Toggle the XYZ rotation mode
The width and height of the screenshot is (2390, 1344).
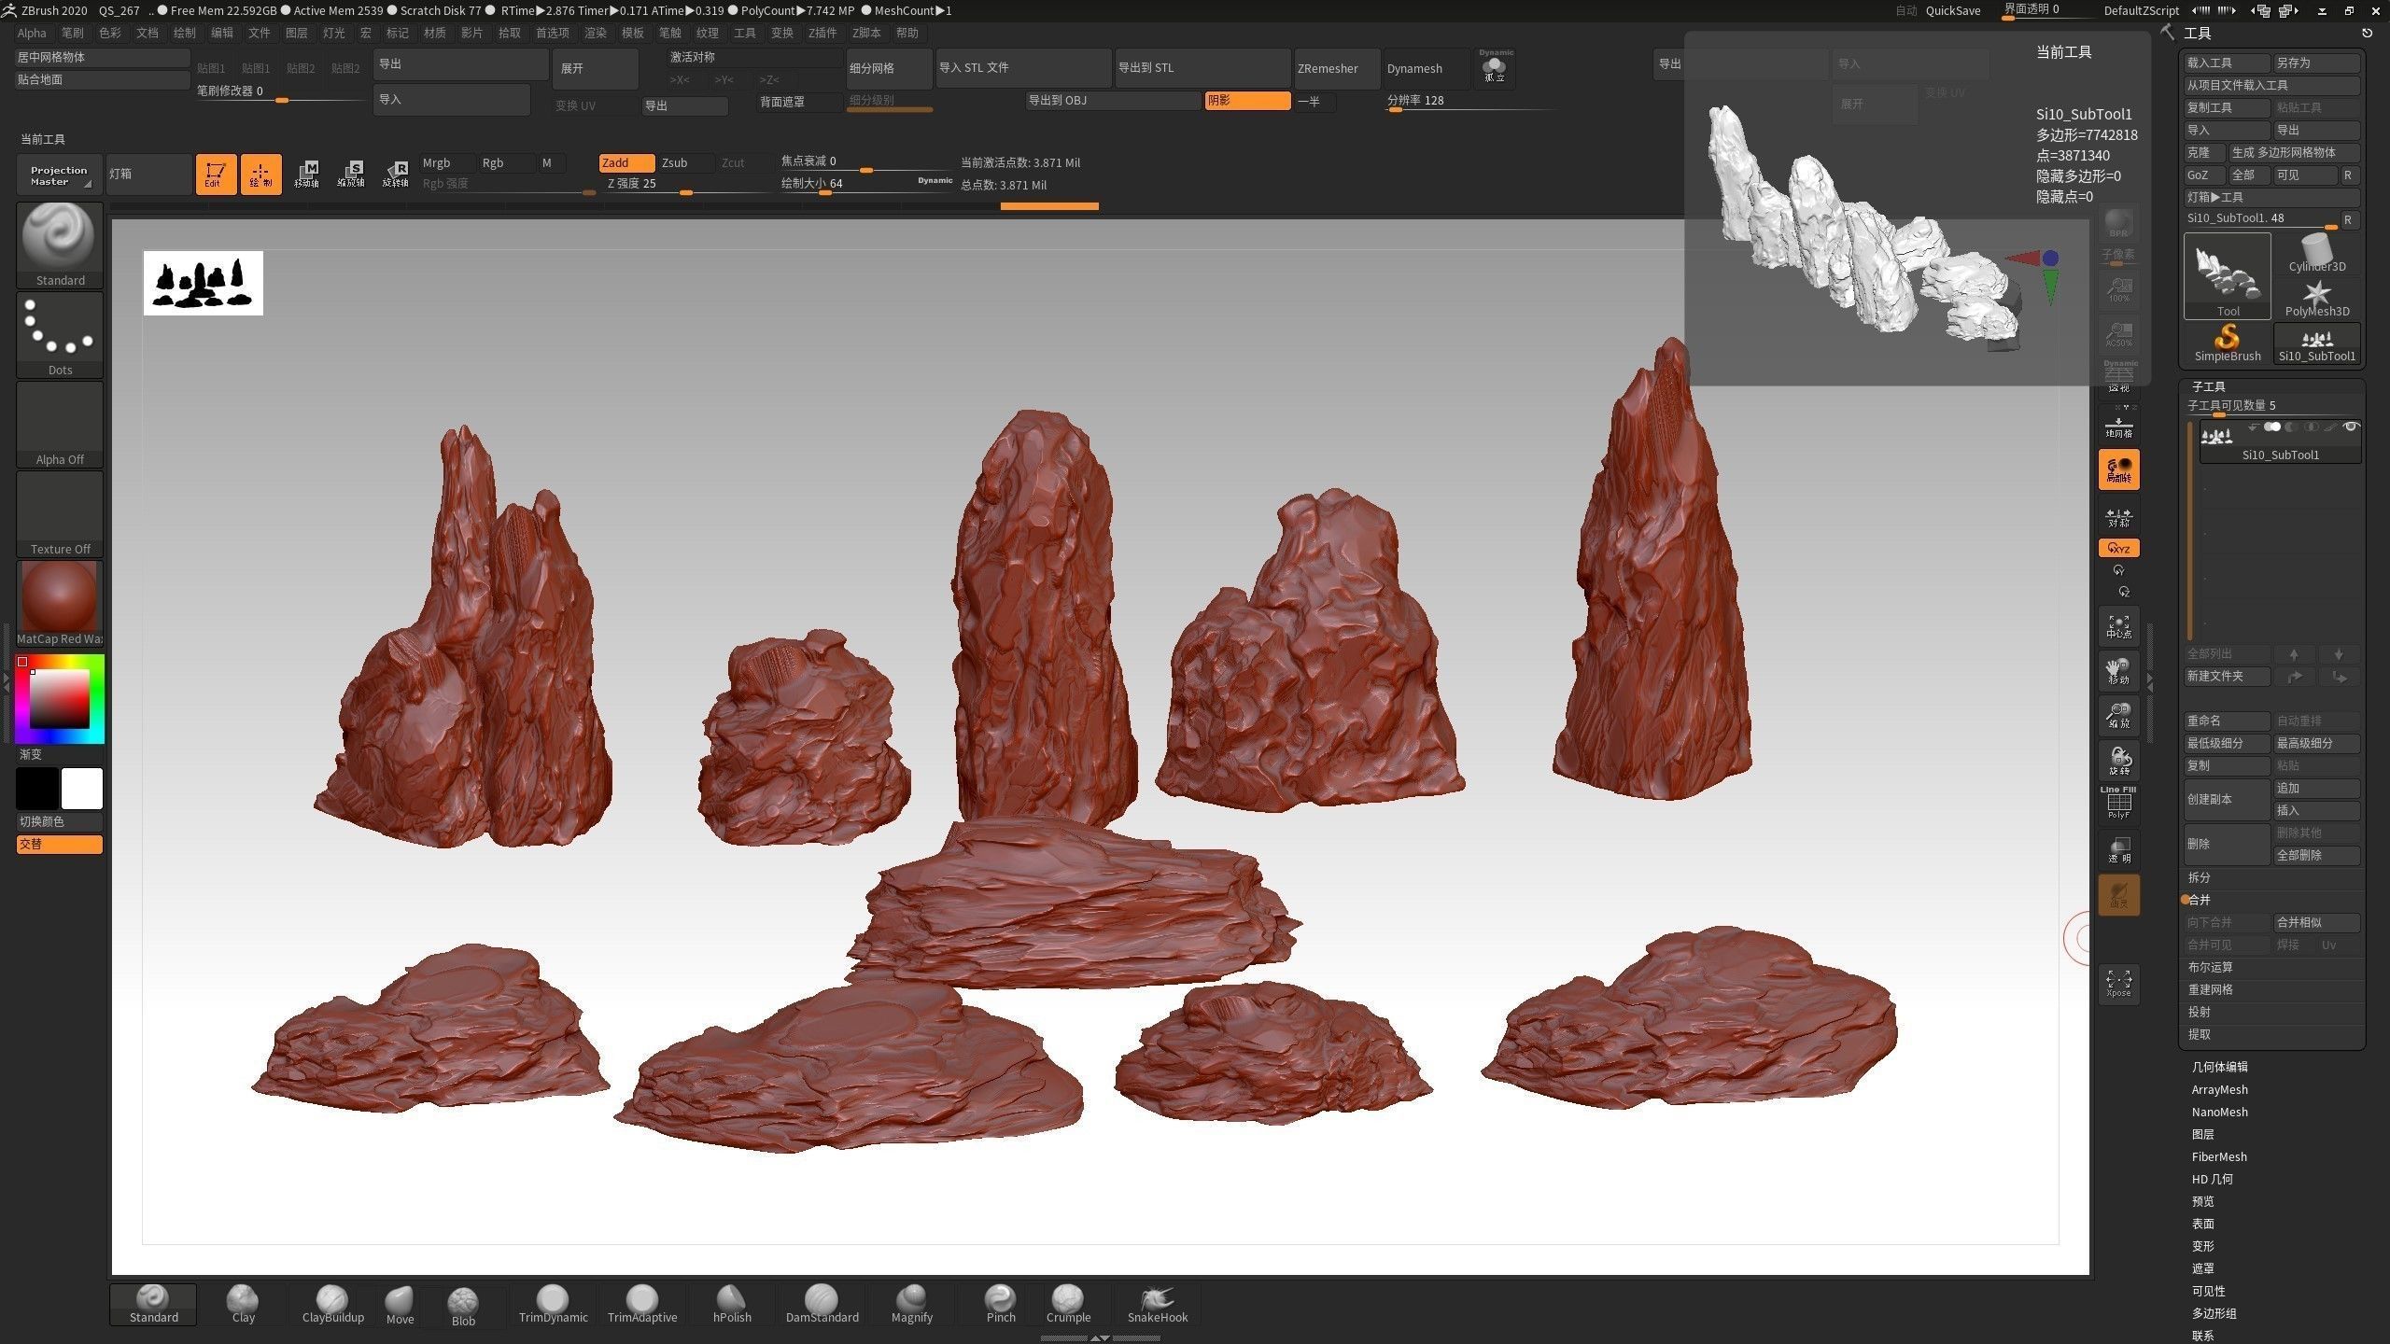[2118, 549]
